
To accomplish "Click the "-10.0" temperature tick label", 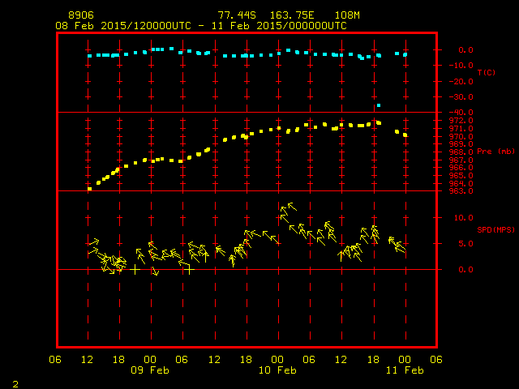I will 461,66.
